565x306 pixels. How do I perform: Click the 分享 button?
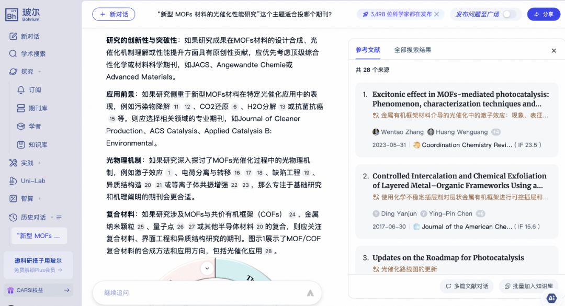coord(544,15)
